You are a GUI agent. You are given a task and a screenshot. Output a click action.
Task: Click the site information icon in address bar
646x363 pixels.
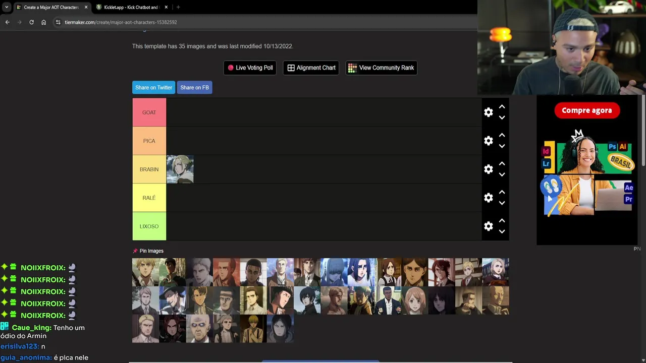(58, 22)
